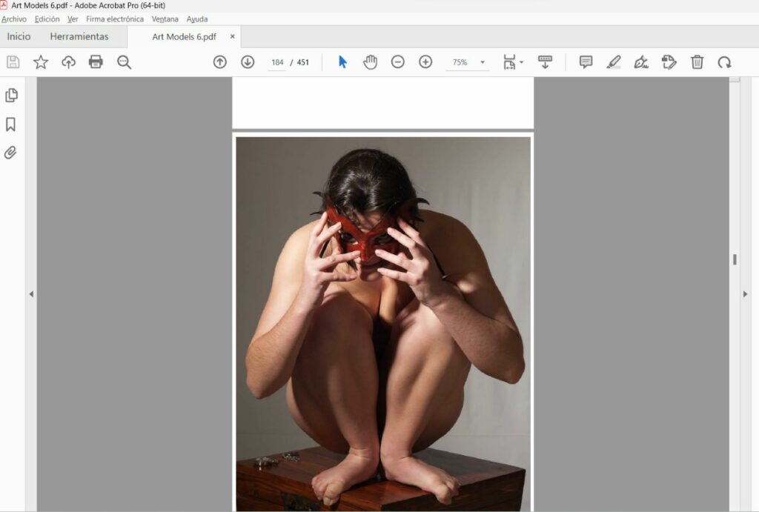Zoom in with plus button
The height and width of the screenshot is (512, 759).
(x=425, y=62)
